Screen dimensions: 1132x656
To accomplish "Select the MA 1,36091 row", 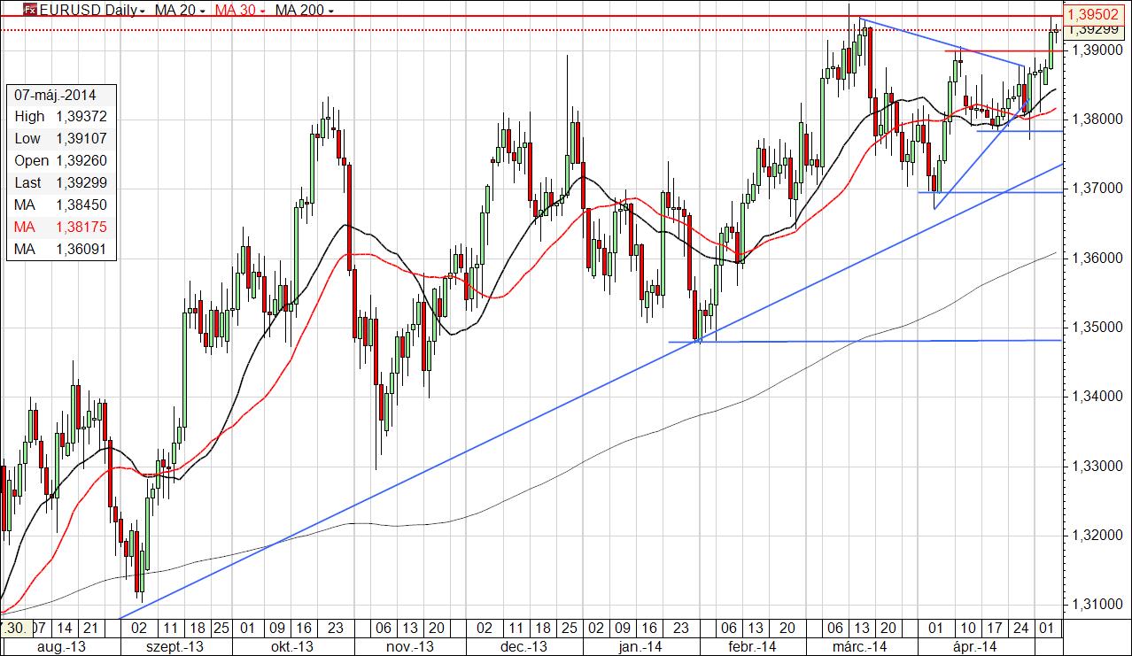I will (x=62, y=249).
